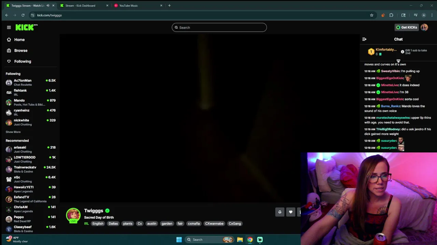Open LOWTIERGOD recommended channel
The image size is (437, 245).
pos(31,159)
